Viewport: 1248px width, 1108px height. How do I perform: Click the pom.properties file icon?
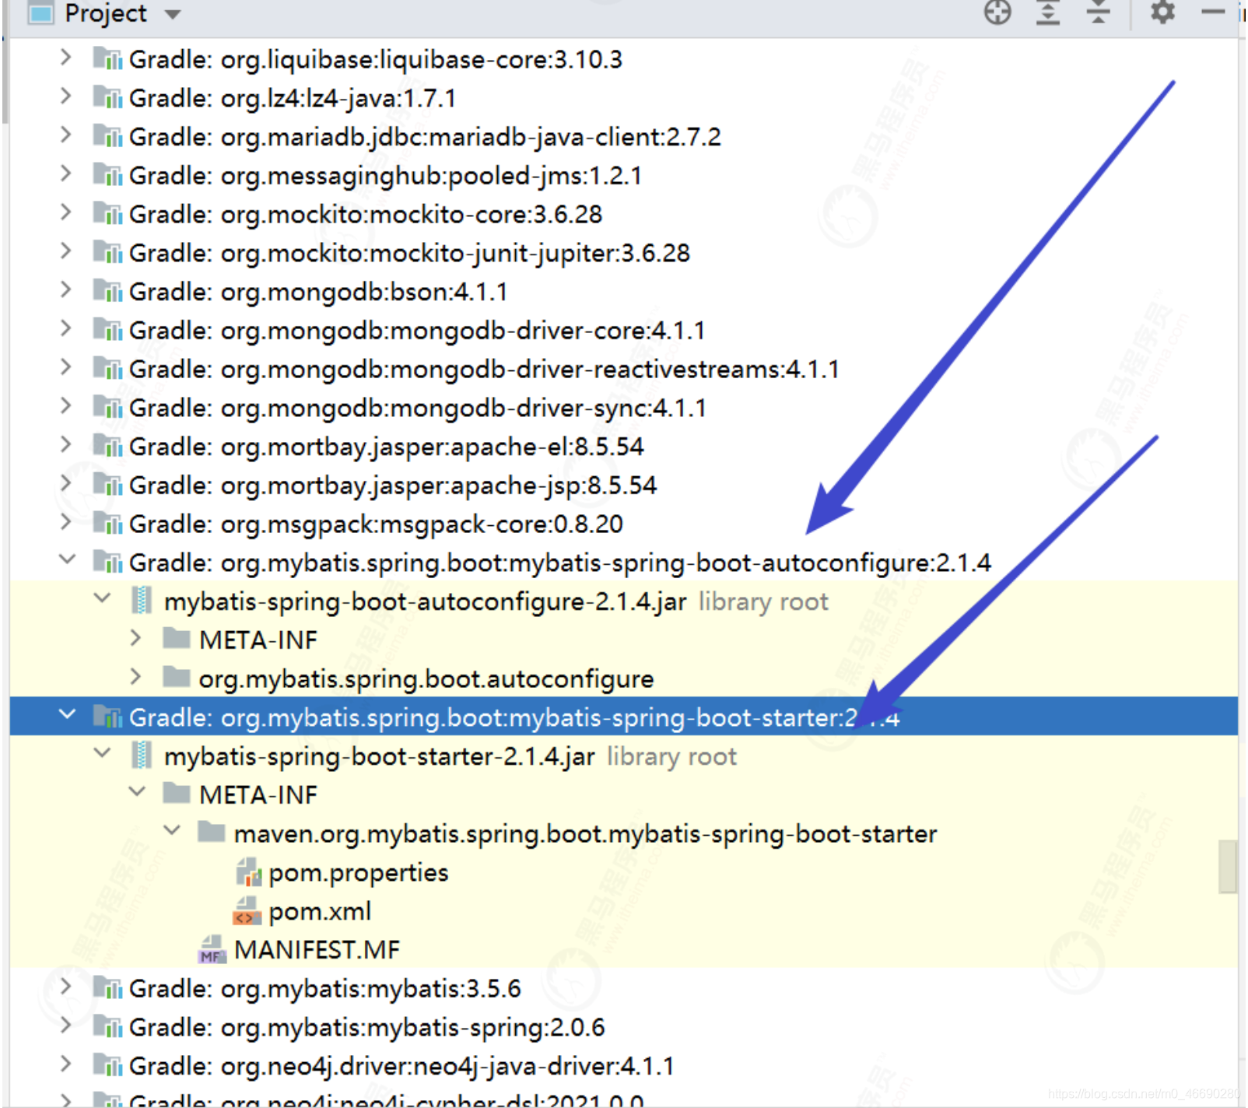coord(248,872)
